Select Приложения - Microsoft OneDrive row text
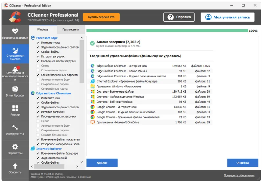The image size is (263, 182). point(118,122)
